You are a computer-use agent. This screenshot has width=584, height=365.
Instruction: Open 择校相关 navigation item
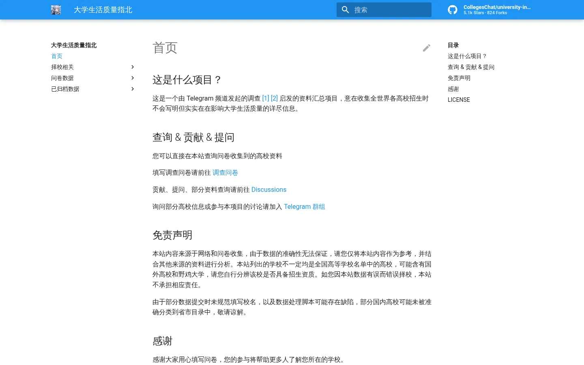coord(62,67)
